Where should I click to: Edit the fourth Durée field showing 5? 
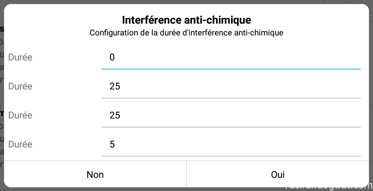click(x=231, y=144)
